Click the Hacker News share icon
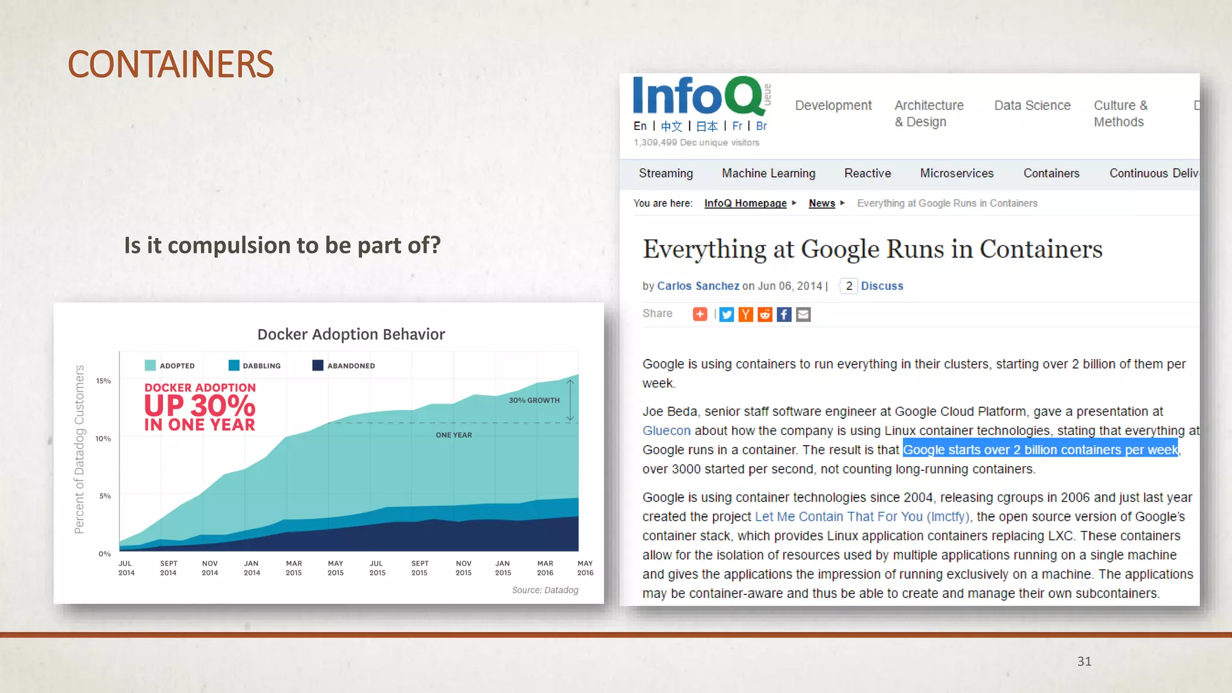The image size is (1232, 693). [745, 315]
